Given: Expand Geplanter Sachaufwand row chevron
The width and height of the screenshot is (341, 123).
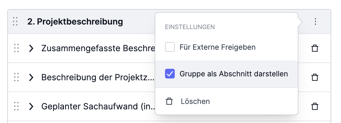Looking at the screenshot, I should 31,106.
